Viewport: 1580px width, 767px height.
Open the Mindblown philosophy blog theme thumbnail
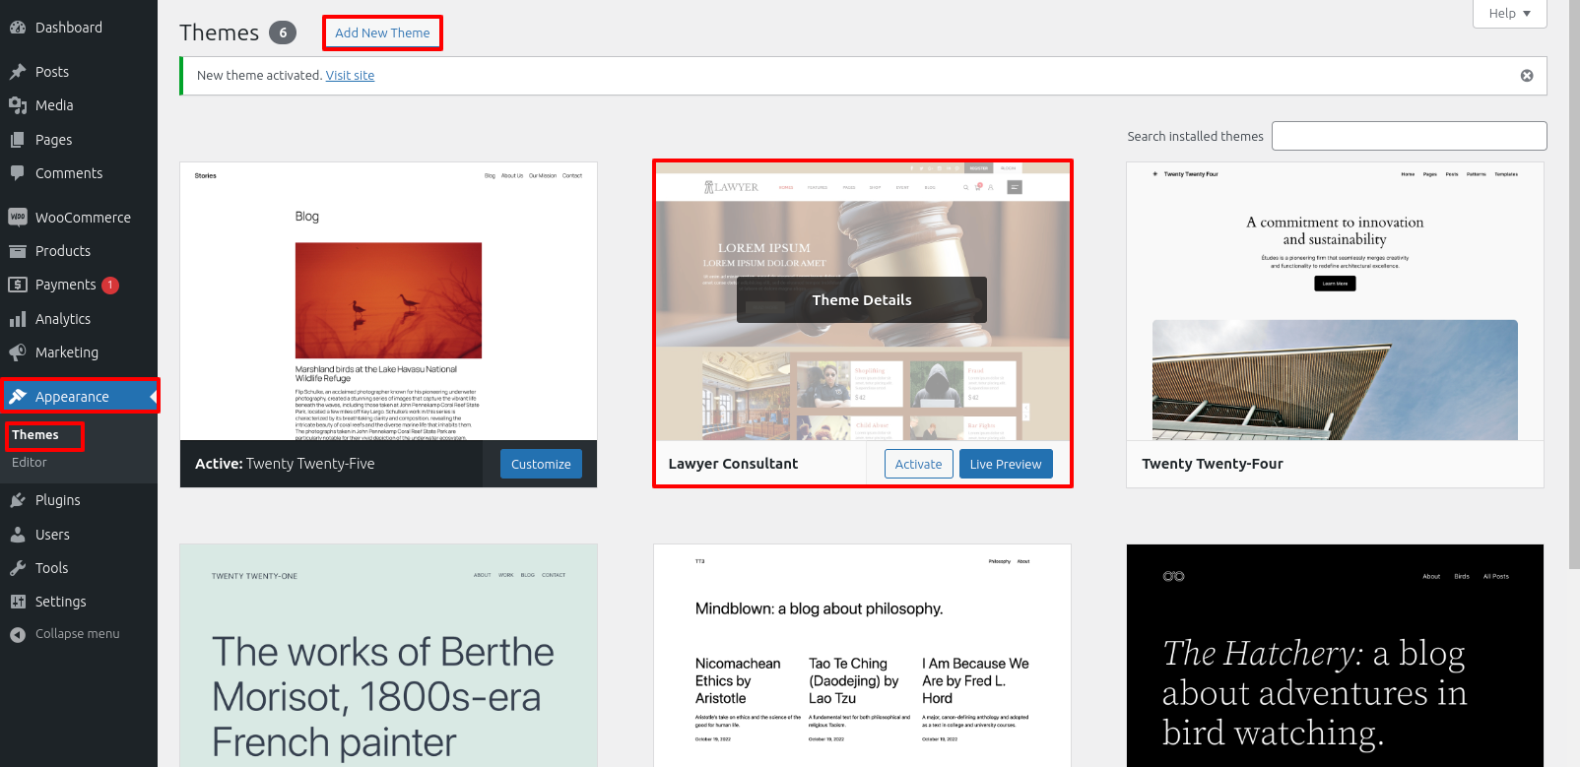(x=862, y=656)
